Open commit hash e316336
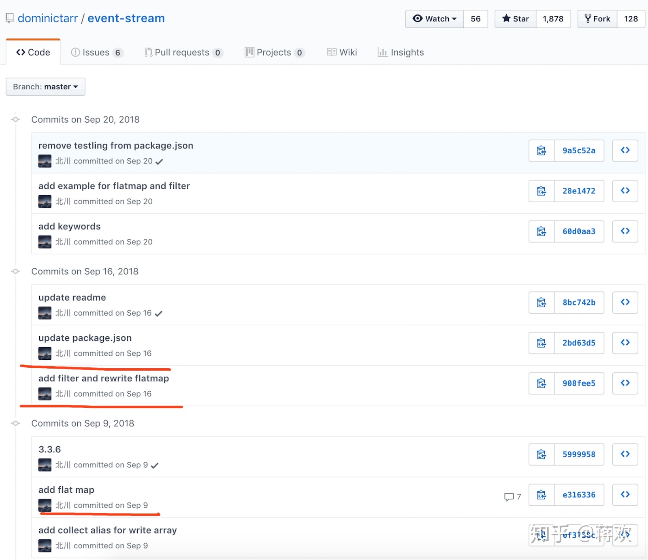The image size is (648, 560). pos(579,495)
